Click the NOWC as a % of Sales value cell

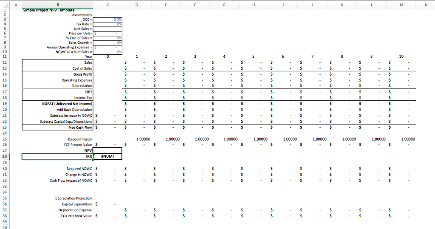[x=107, y=52]
